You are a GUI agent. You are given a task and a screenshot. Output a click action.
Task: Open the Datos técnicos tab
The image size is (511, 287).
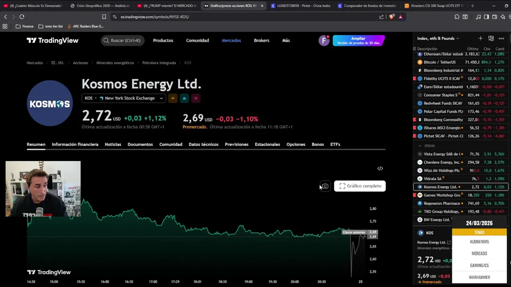[x=203, y=144]
